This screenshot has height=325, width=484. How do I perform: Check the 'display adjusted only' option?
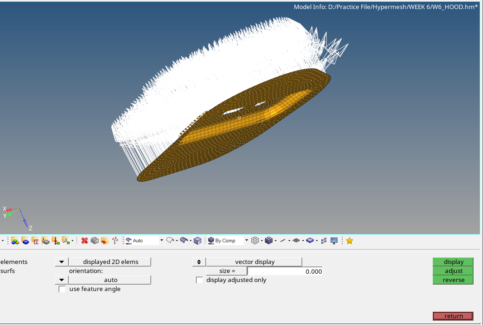[199, 280]
